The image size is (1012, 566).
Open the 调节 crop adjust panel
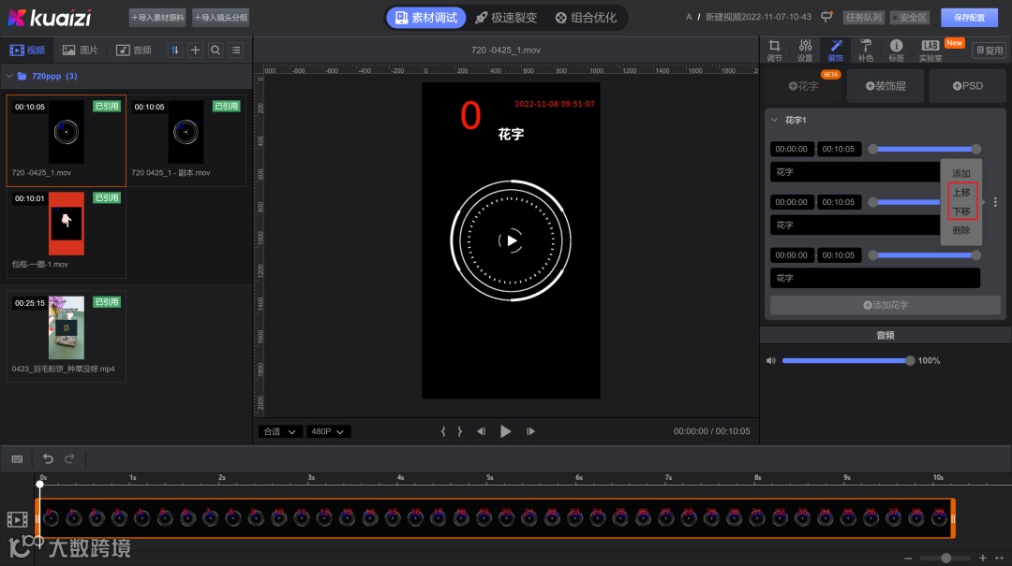point(774,51)
